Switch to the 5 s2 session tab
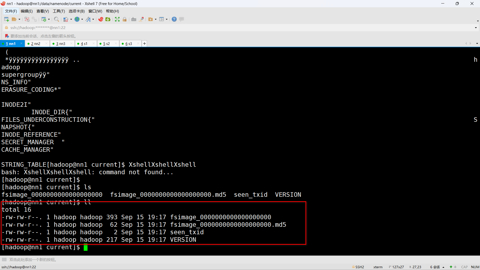 click(106, 44)
